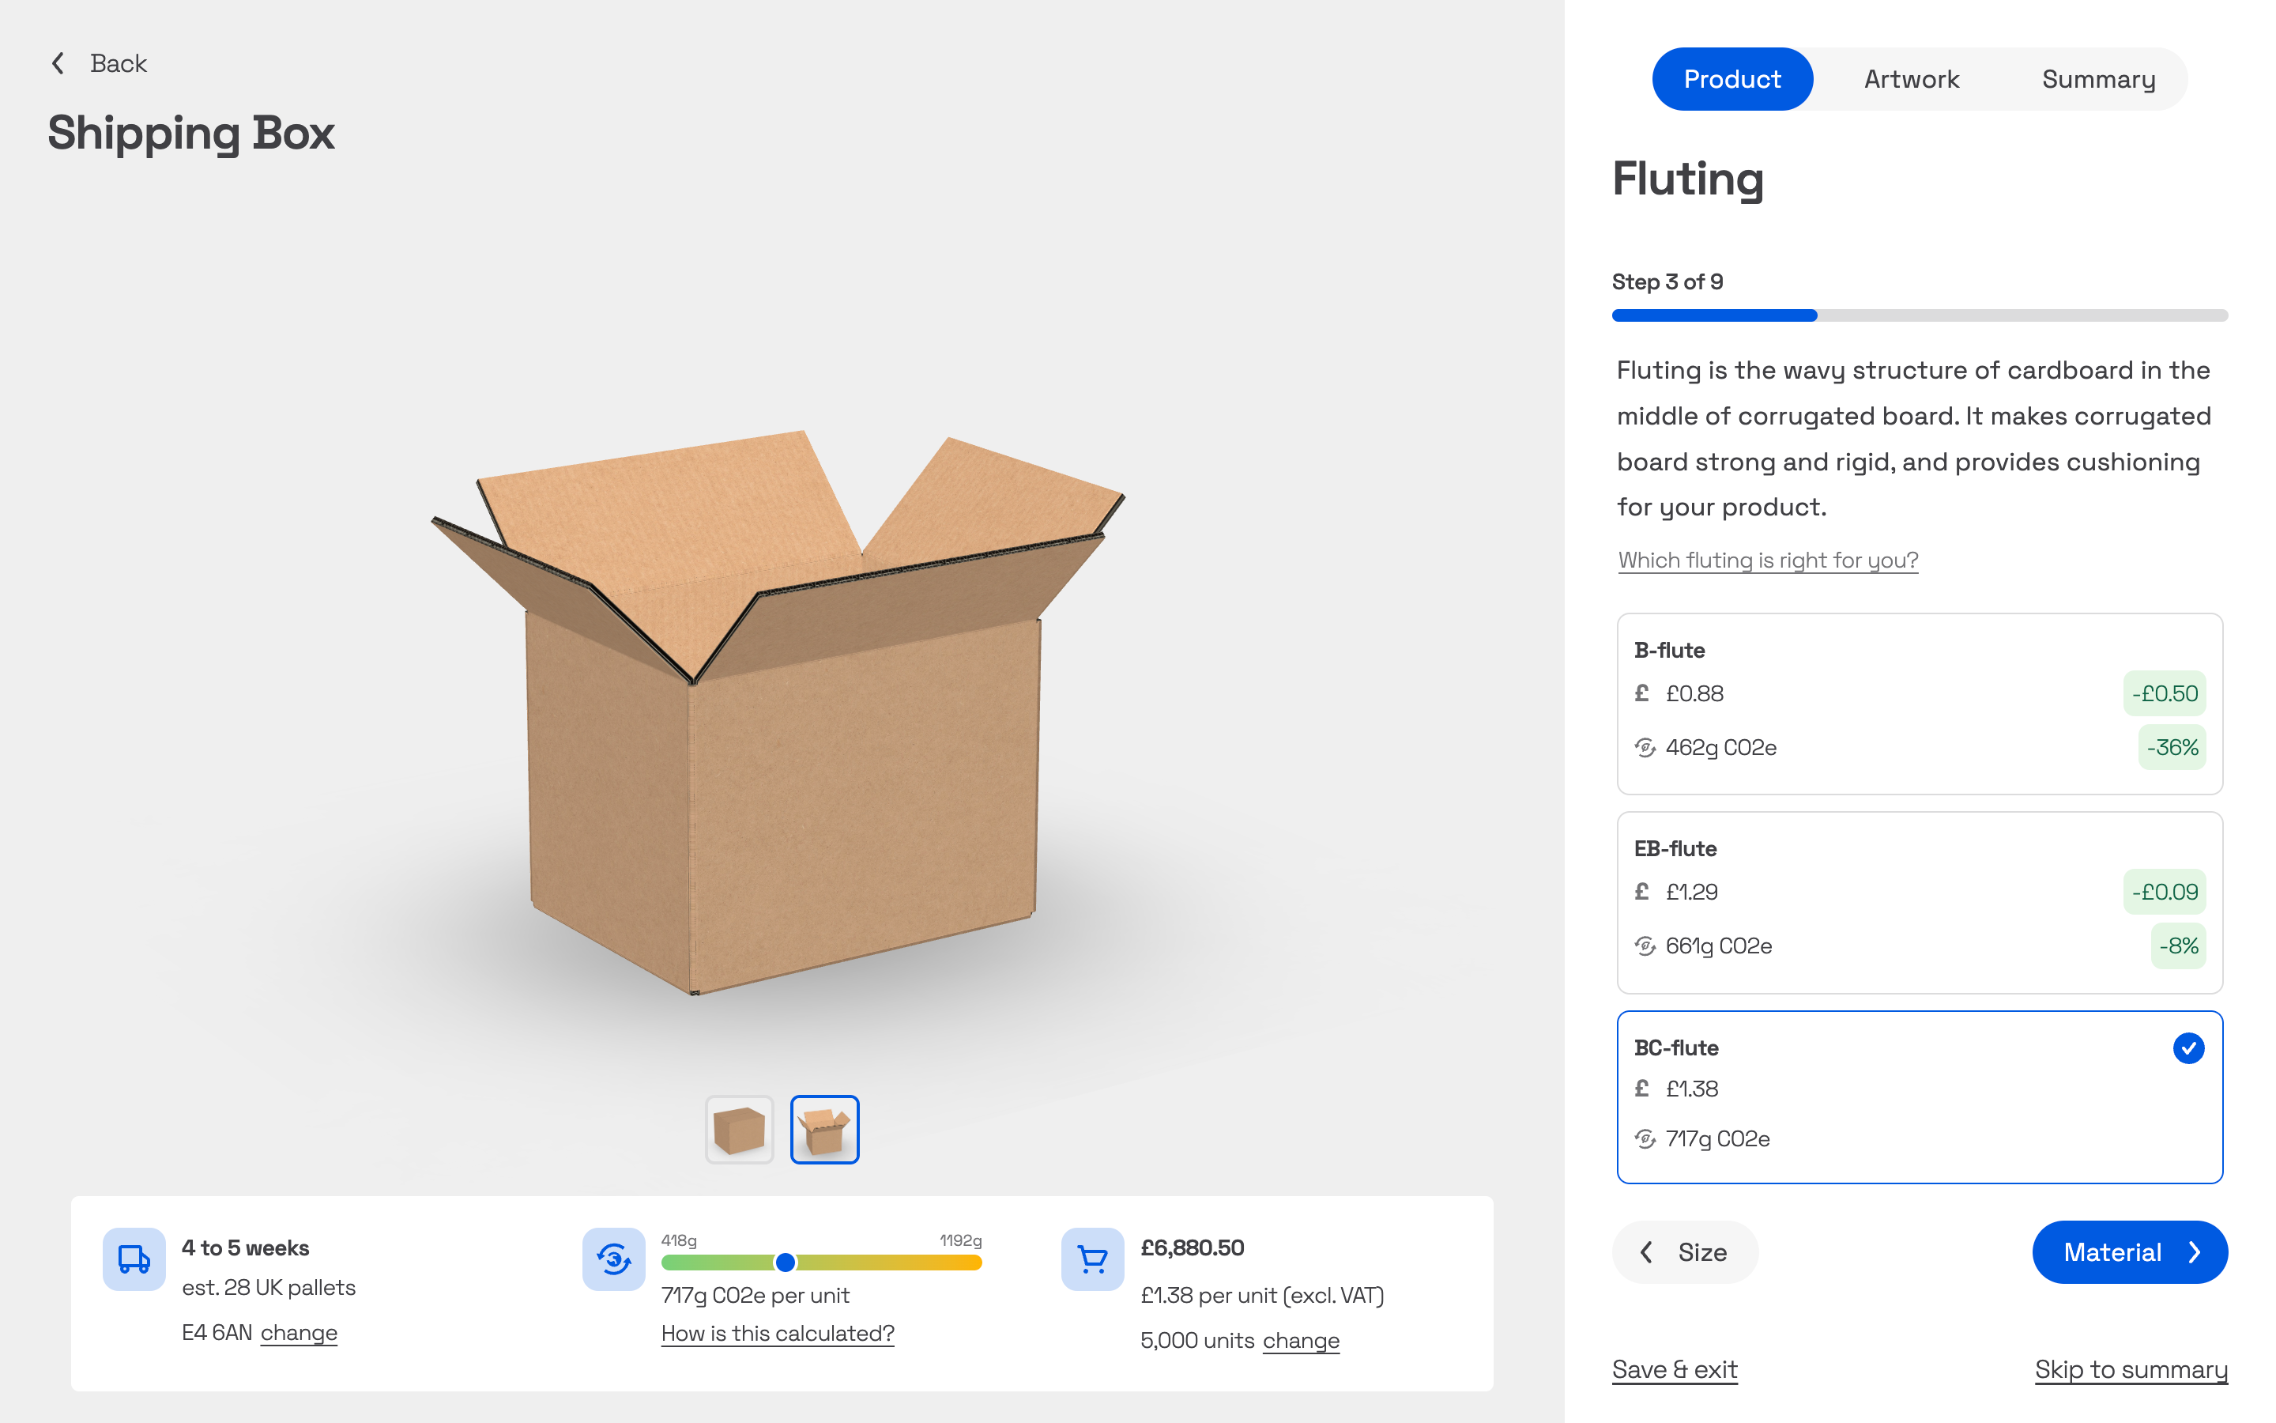Select the EB-flute option
The height and width of the screenshot is (1423, 2276).
click(1919, 901)
